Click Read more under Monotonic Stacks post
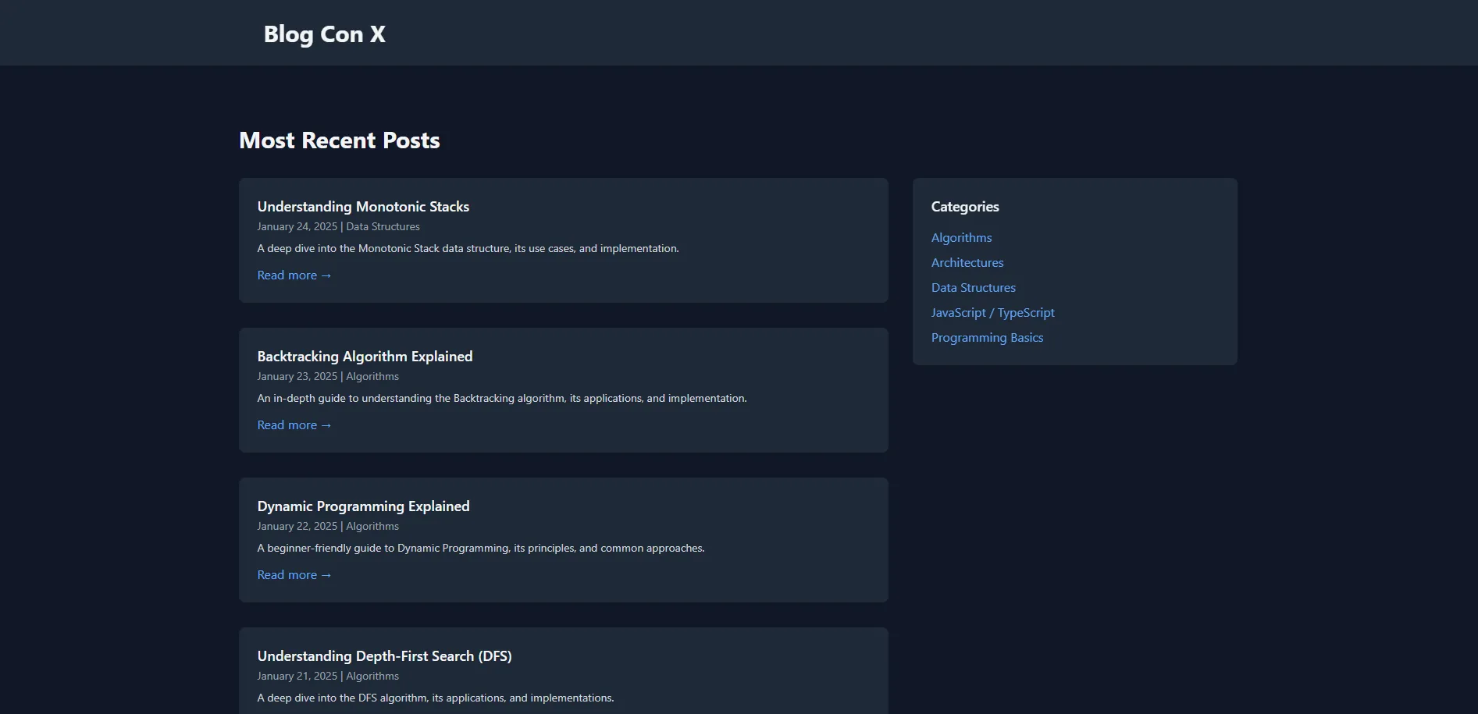Viewport: 1478px width, 714px height. point(294,275)
